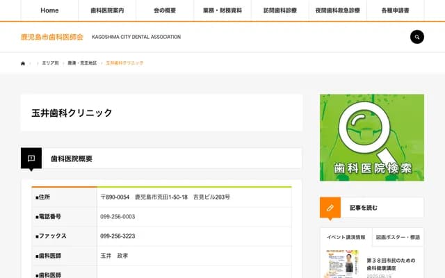Click the fax number 099-256-3223
Viewport: 445px width, 278px height.
118,236
